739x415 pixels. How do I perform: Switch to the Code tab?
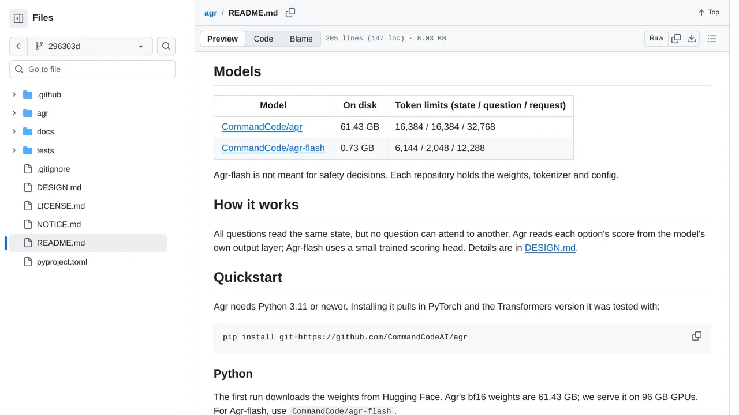pyautogui.click(x=263, y=39)
